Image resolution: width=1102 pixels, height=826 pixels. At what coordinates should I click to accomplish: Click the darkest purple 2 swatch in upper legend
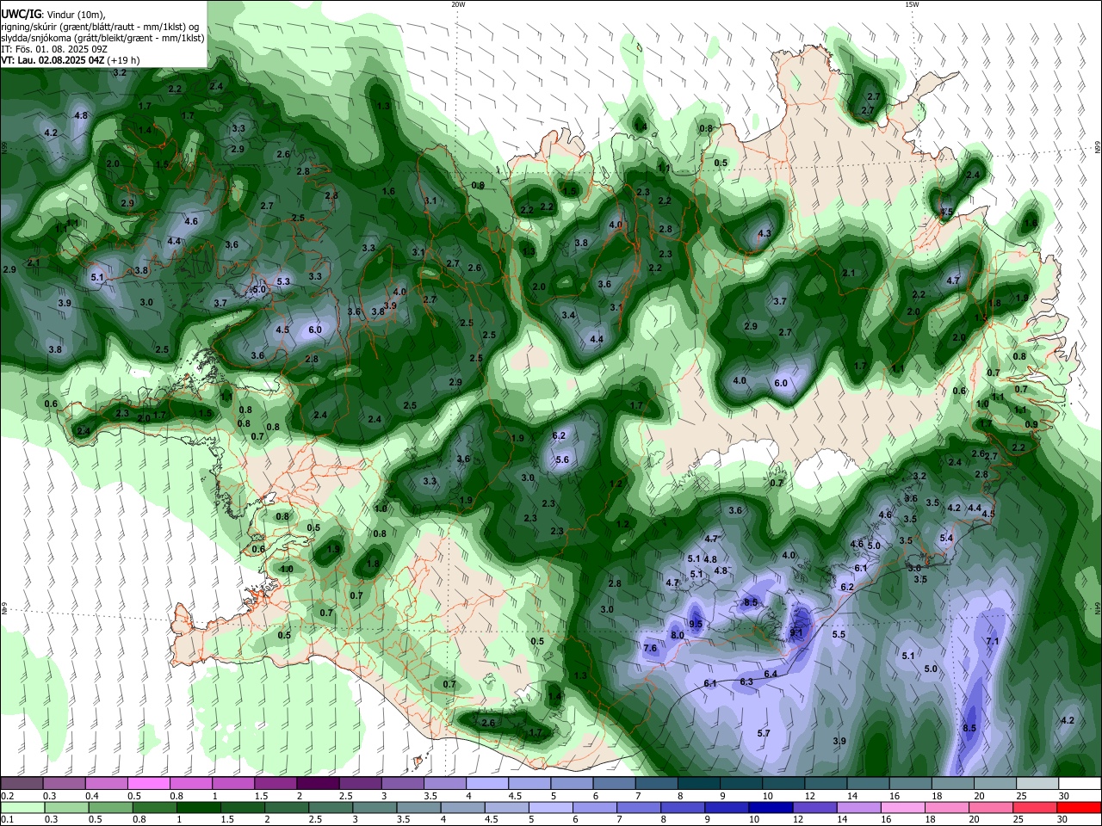(317, 784)
